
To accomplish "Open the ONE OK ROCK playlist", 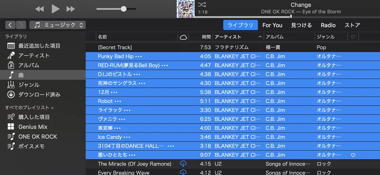I will click(38, 137).
